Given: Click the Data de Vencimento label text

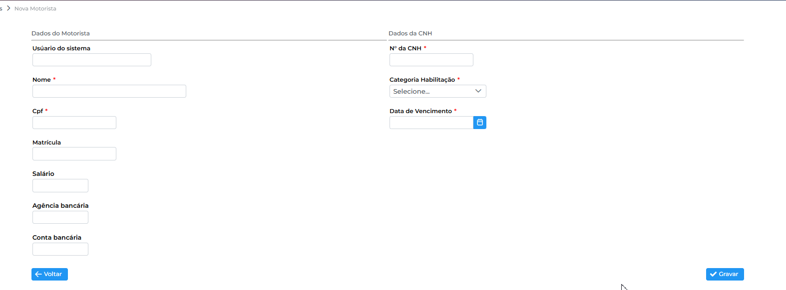Looking at the screenshot, I should click(x=420, y=111).
